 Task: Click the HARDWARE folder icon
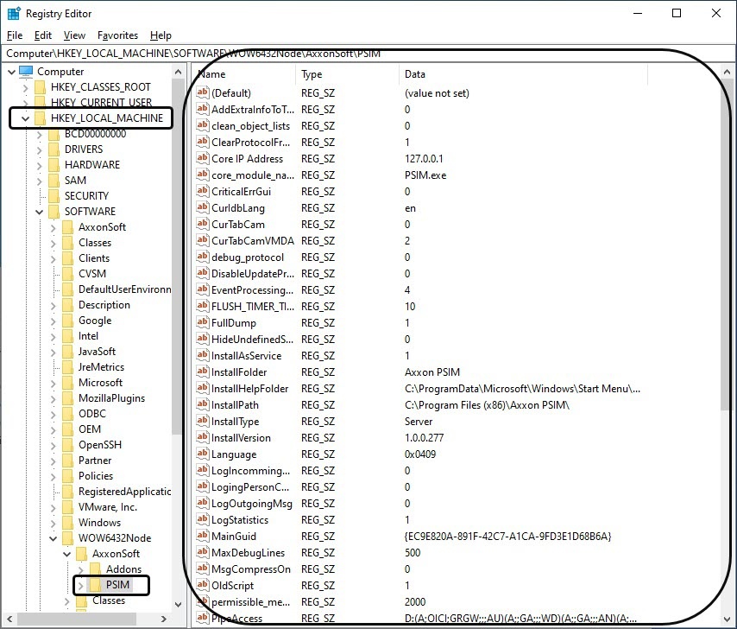click(54, 165)
